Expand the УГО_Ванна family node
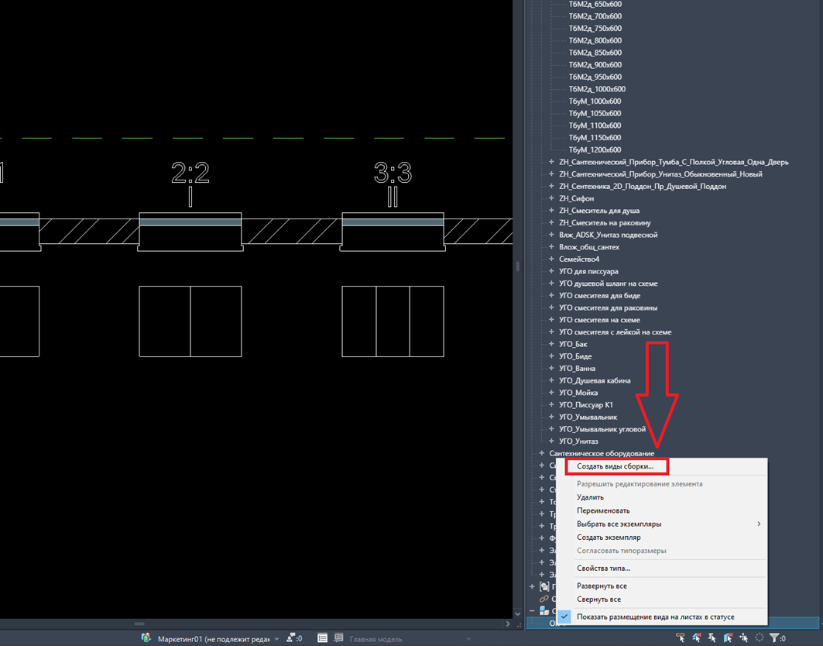The width and height of the screenshot is (823, 646). click(551, 368)
